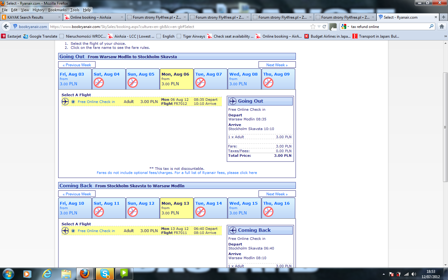The width and height of the screenshot is (448, 280).
Task: Switch to the Online booking – AirAsia tab
Action: (94, 17)
